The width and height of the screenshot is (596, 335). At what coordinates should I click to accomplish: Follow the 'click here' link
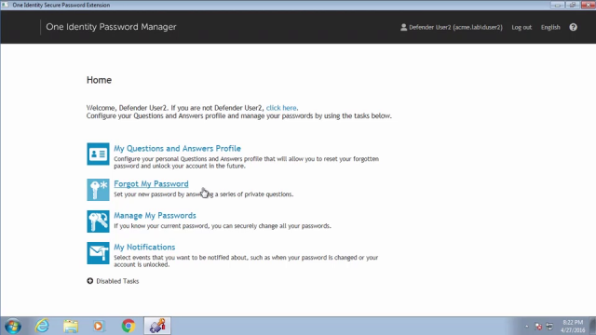click(x=281, y=108)
